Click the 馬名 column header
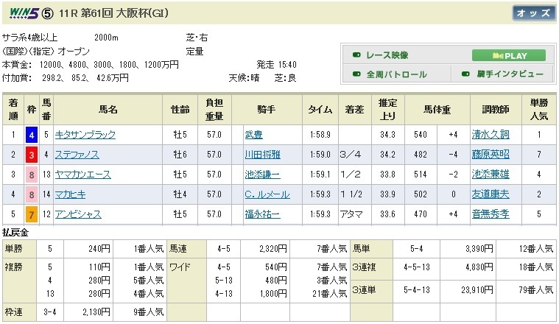The image size is (559, 324). point(108,110)
